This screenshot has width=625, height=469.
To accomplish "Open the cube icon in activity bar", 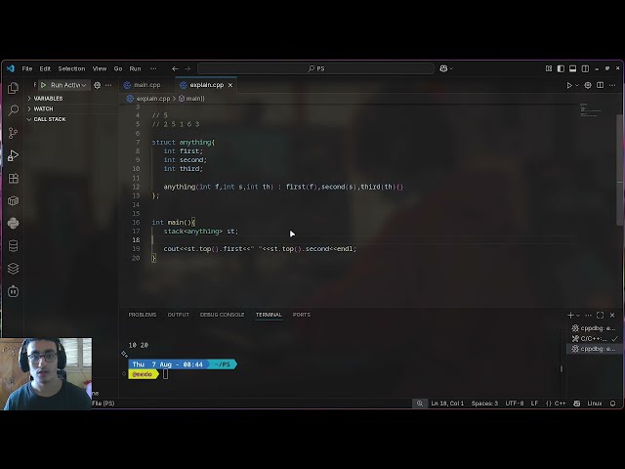I will (x=13, y=200).
